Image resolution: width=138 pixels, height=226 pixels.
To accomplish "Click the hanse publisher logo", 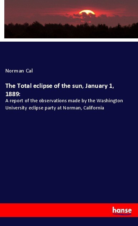I will pos(122,211).
